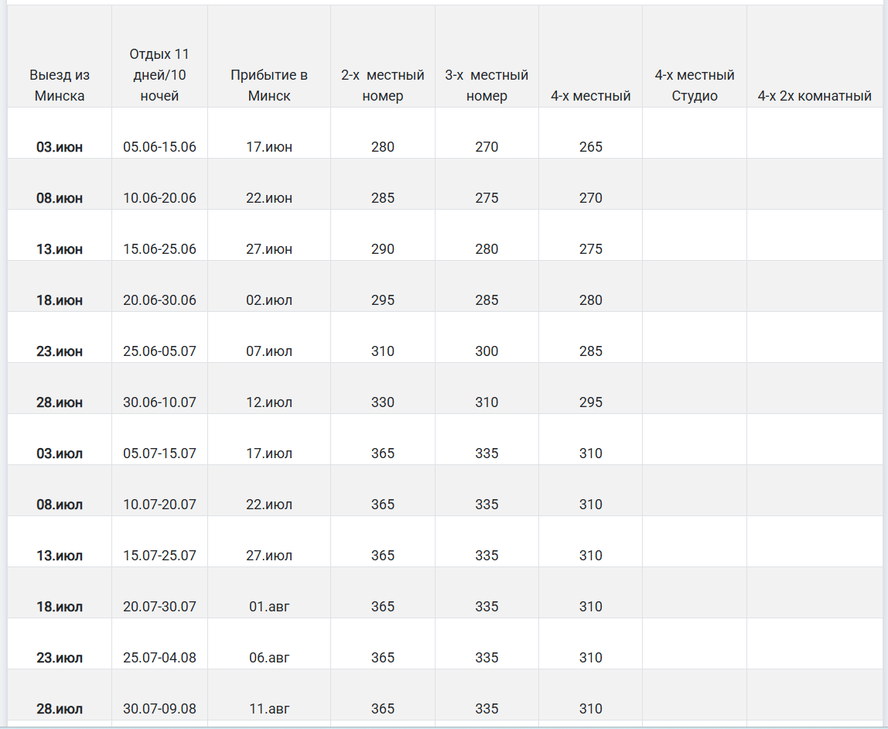Click departure date cell '03.июн'

pyautogui.click(x=60, y=147)
